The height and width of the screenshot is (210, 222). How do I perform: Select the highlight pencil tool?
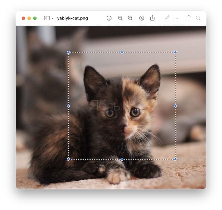(x=167, y=18)
